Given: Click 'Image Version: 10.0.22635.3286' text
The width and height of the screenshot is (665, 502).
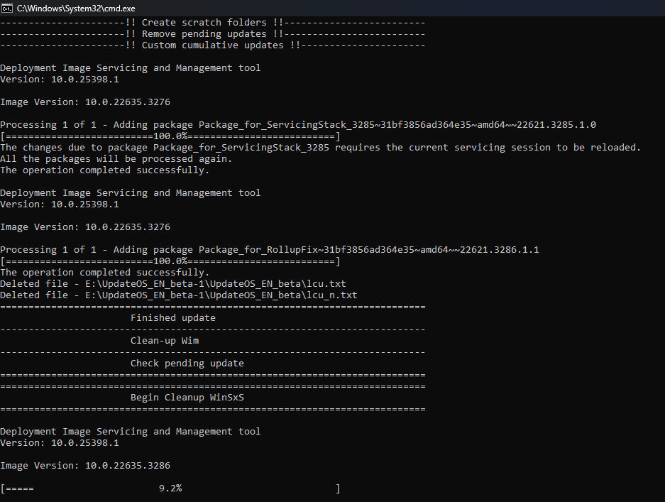Looking at the screenshot, I should tap(85, 466).
